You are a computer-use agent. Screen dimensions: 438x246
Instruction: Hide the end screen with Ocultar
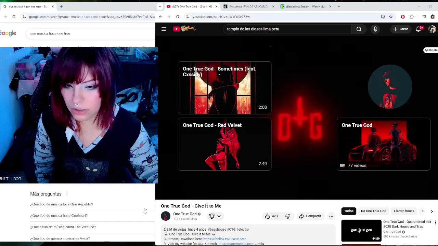coord(431,50)
